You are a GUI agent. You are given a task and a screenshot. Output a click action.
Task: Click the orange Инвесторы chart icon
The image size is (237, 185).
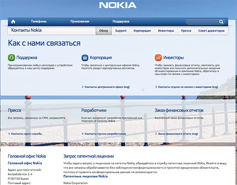[158, 58]
